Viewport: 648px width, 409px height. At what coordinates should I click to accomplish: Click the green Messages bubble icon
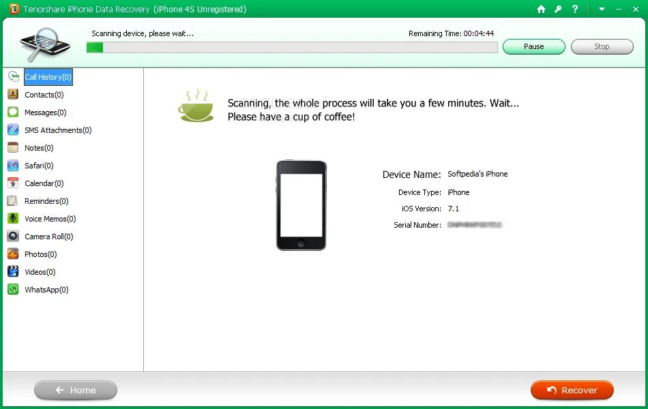coord(13,112)
